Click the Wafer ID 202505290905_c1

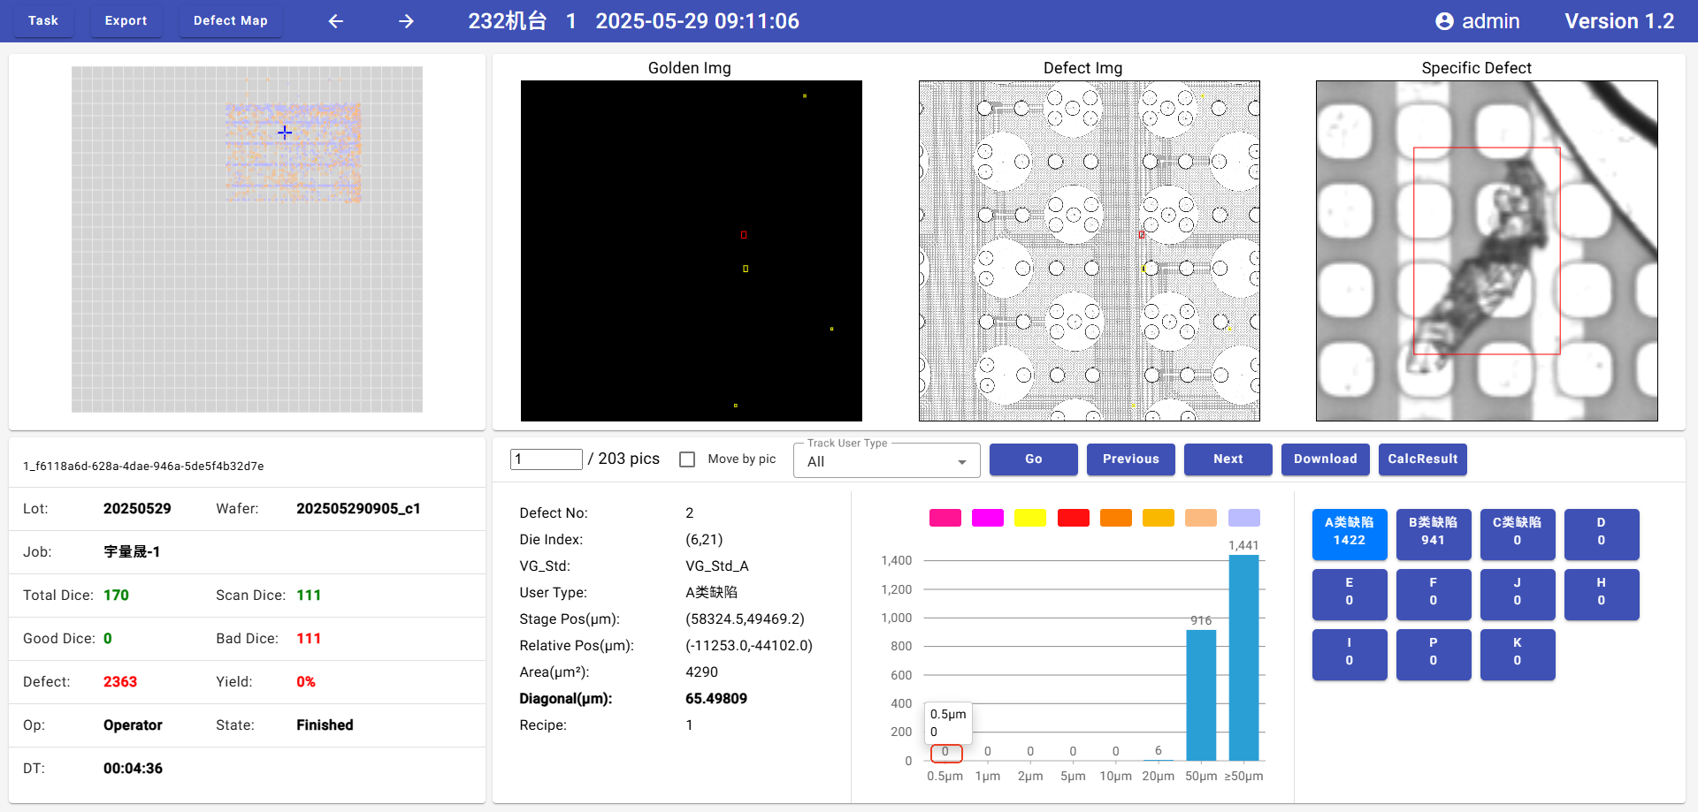point(358,509)
